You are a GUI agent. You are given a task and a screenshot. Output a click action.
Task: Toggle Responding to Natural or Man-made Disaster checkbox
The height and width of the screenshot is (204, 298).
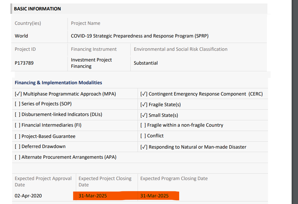click(144, 147)
